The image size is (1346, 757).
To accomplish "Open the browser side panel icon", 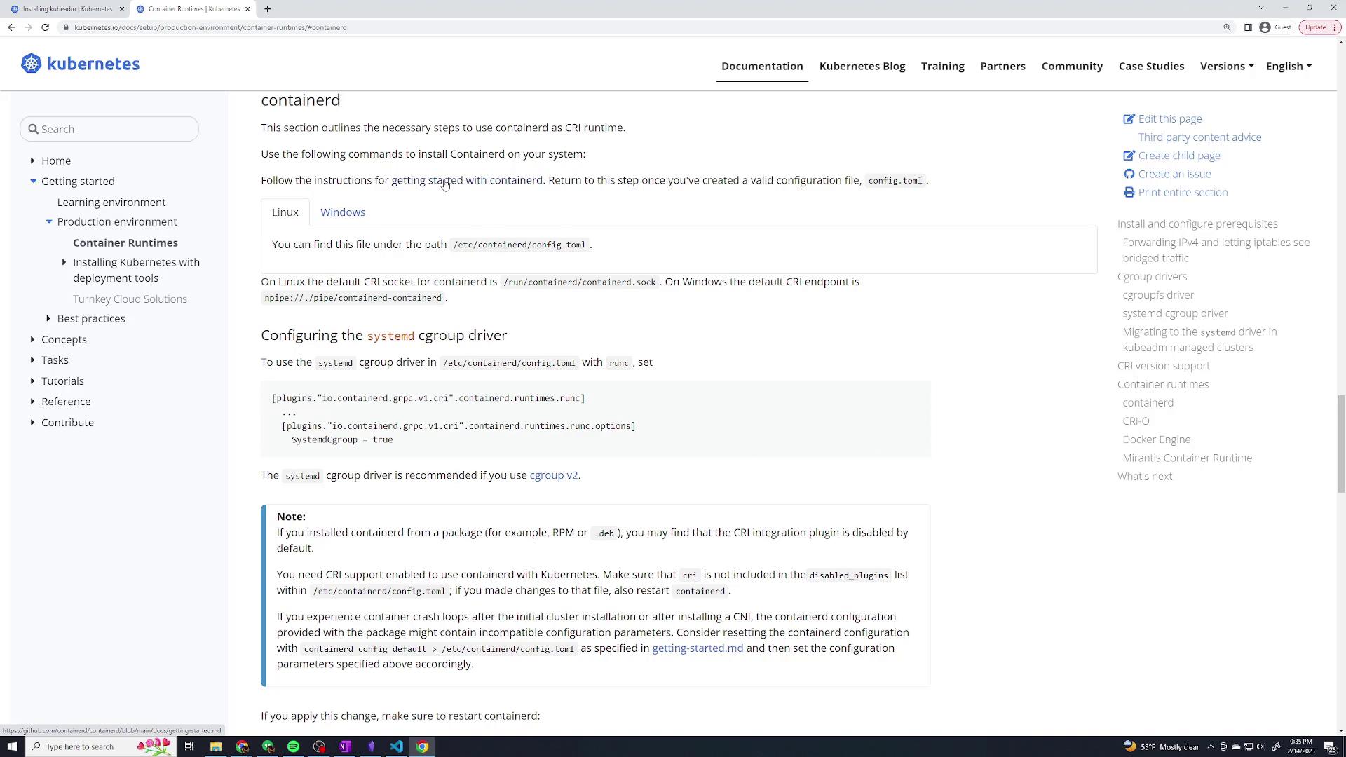I will coord(1248,27).
